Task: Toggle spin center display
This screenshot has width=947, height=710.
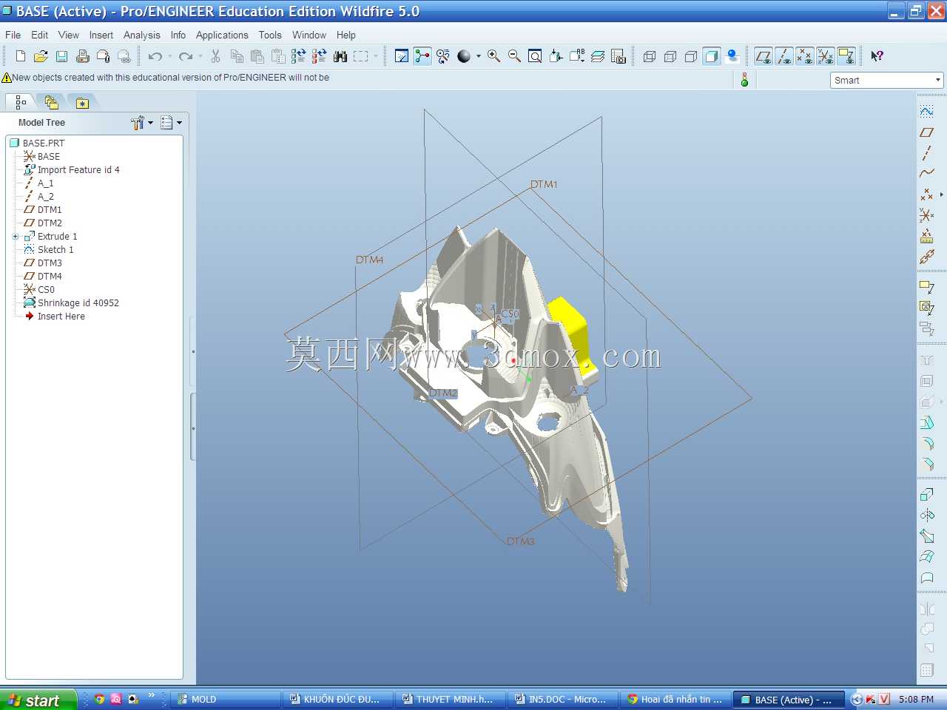Action: tap(422, 56)
